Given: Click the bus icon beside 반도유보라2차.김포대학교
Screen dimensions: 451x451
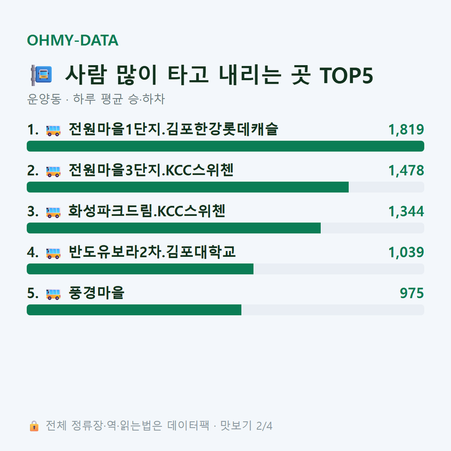Looking at the screenshot, I should [53, 253].
